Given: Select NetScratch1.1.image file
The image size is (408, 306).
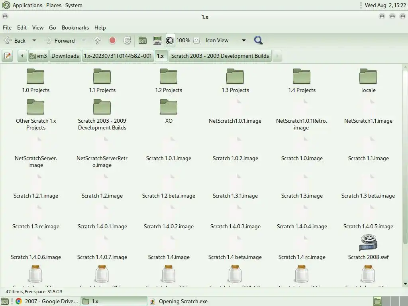Looking at the screenshot, I should (x=368, y=120).
